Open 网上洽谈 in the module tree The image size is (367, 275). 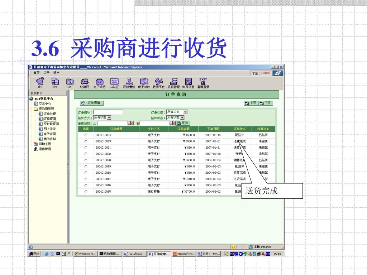click(49, 129)
